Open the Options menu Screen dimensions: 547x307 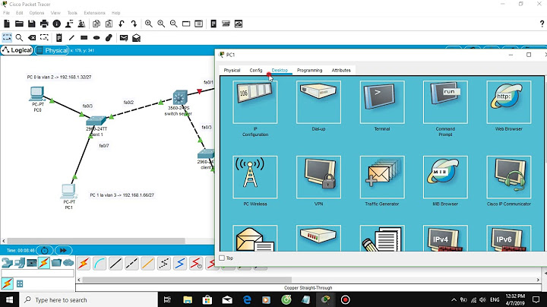(36, 13)
